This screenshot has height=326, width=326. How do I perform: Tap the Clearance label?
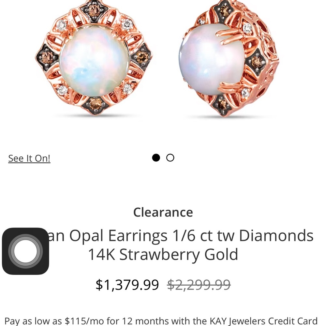tap(163, 212)
